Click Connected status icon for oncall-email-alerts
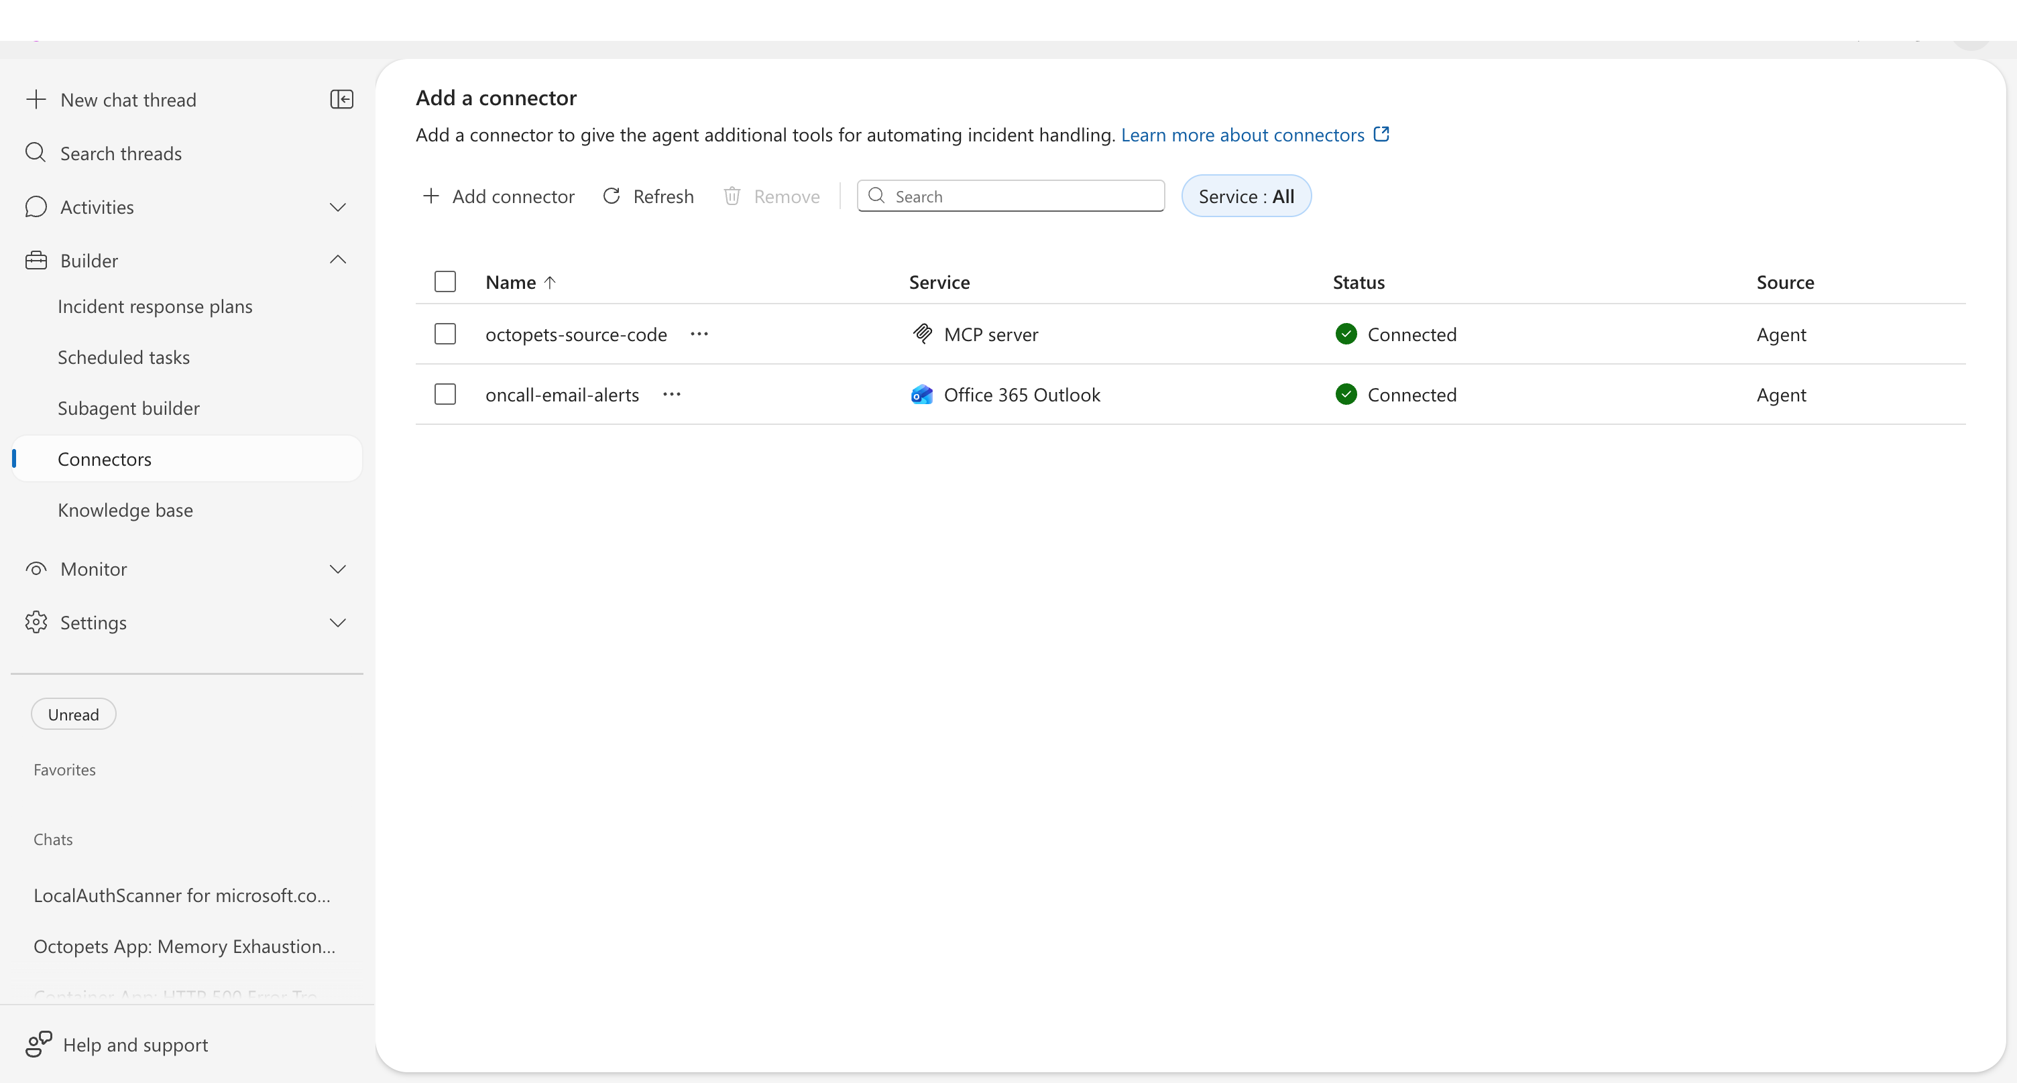2017x1083 pixels. (x=1346, y=394)
